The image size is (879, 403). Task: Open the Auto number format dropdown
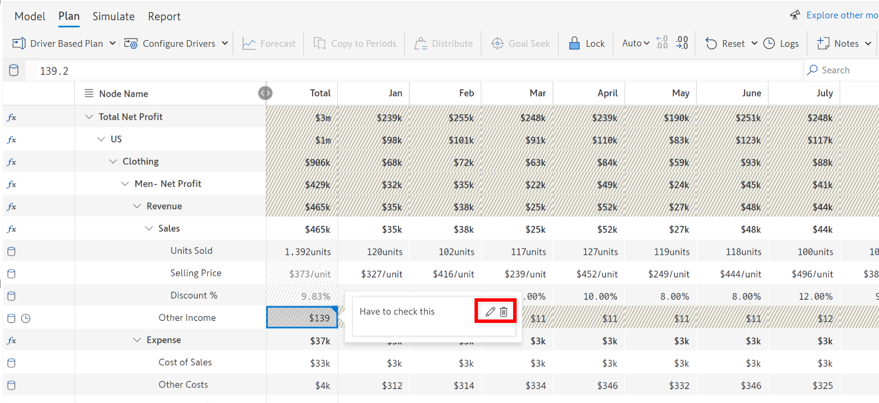[x=635, y=43]
